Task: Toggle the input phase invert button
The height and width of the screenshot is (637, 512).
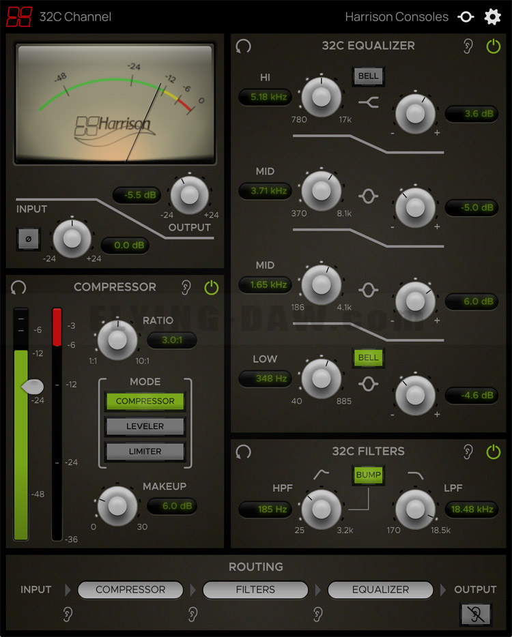Action: (x=29, y=239)
